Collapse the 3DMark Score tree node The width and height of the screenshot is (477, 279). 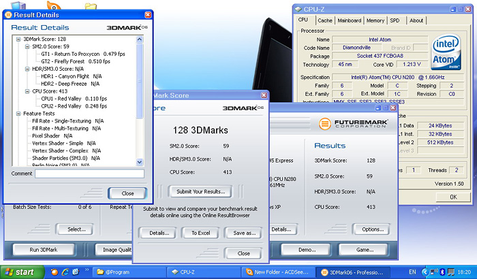(18, 39)
